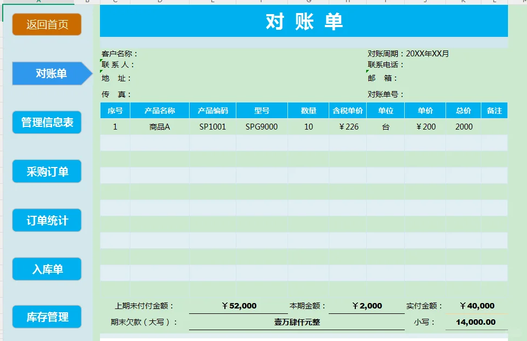Viewport: 527px width, 341px height.
Task: Select the ¥52,000 unpaid amount cell
Action: pyautogui.click(x=239, y=305)
